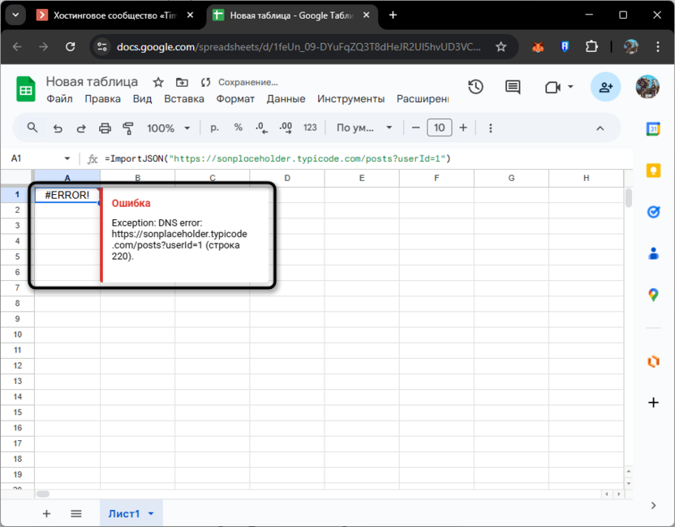Click the Share button

(x=605, y=87)
